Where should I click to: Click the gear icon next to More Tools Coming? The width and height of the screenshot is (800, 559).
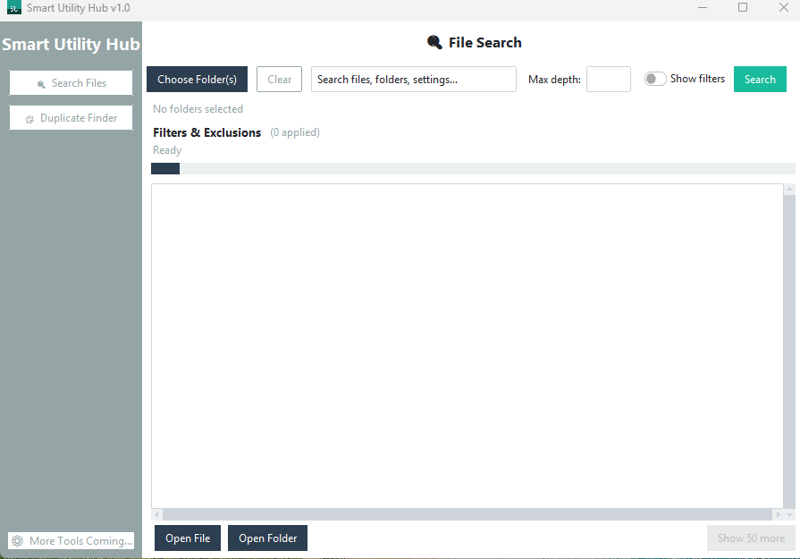(19, 540)
